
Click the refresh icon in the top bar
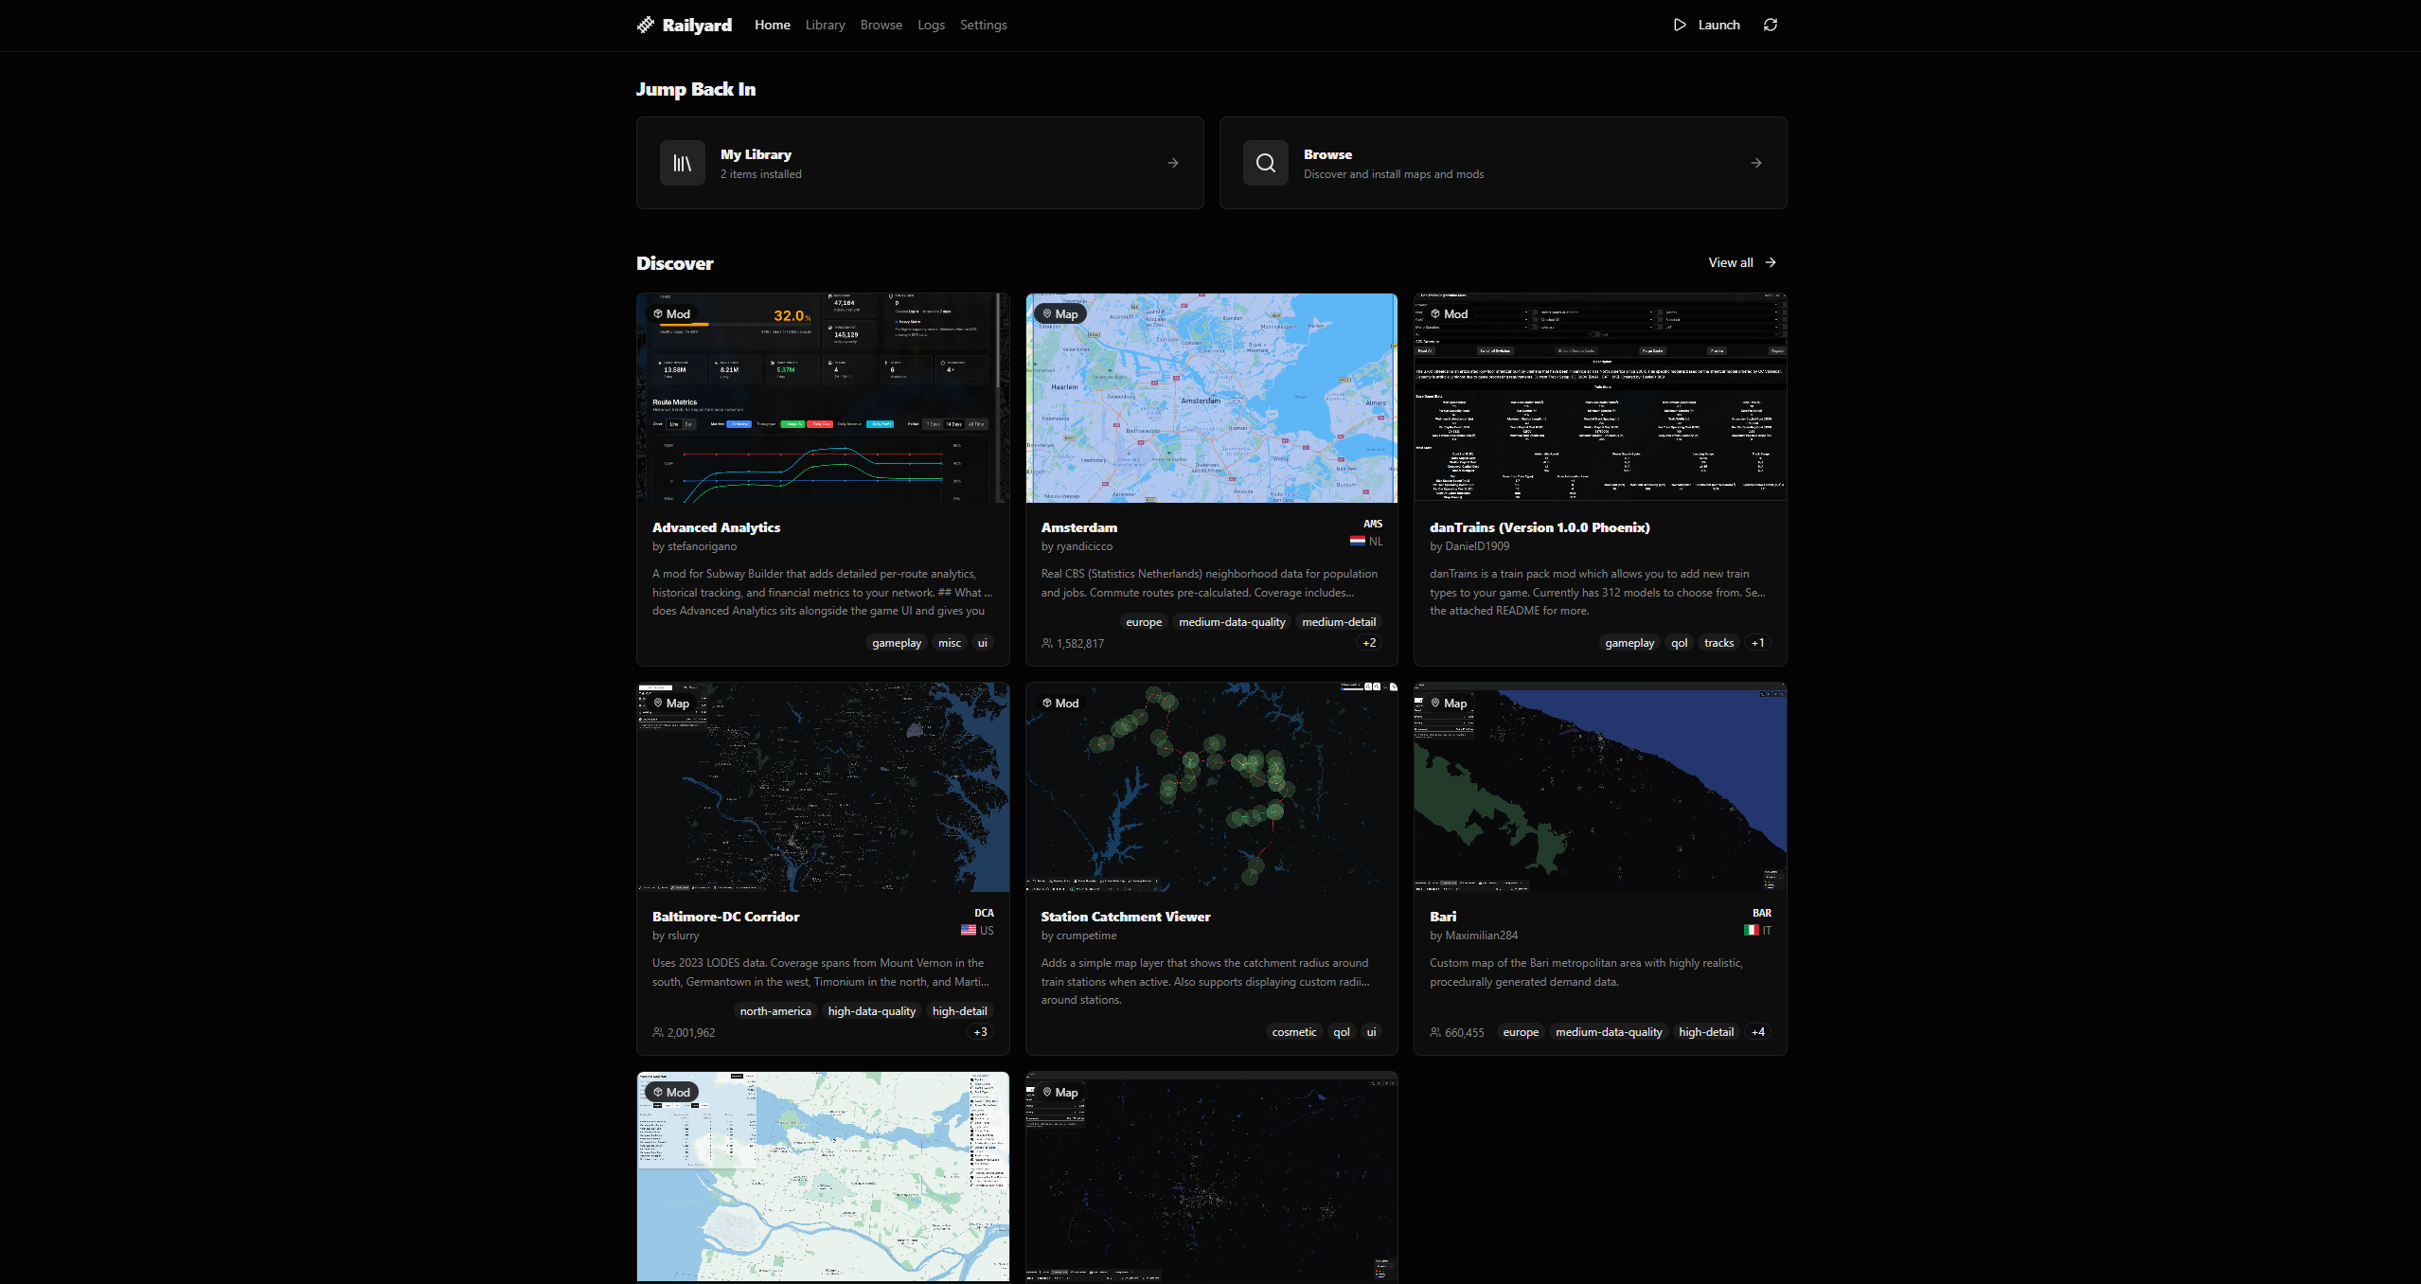pos(1771,24)
